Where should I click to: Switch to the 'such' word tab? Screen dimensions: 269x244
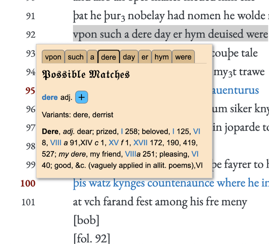tap(76, 57)
